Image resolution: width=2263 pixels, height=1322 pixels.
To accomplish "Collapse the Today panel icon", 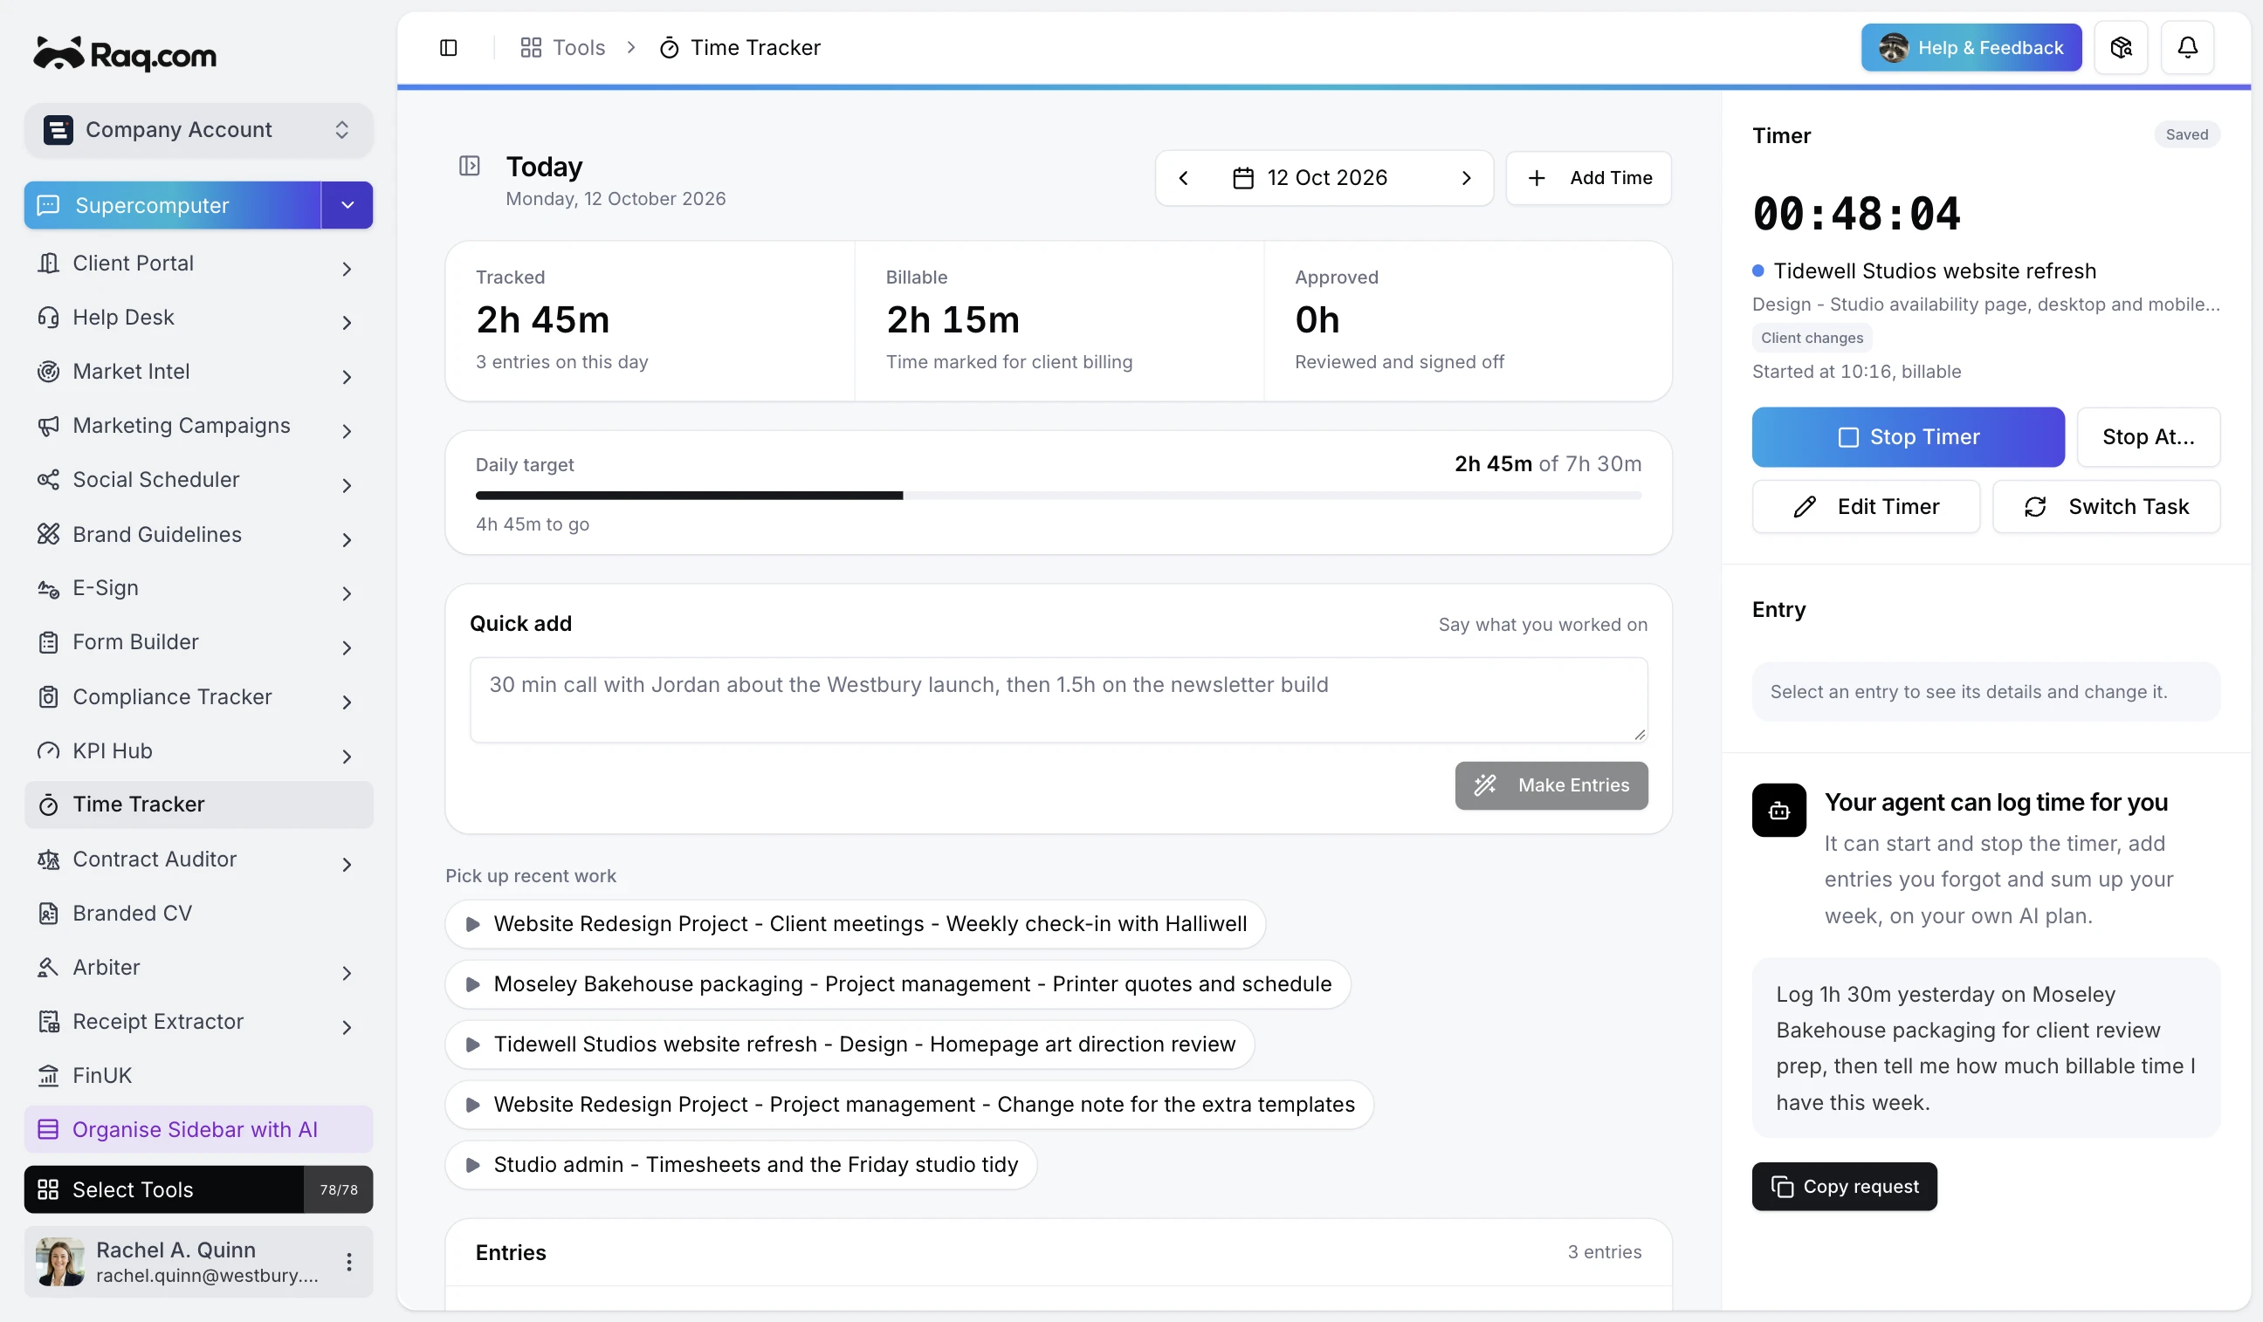I will coord(469,166).
